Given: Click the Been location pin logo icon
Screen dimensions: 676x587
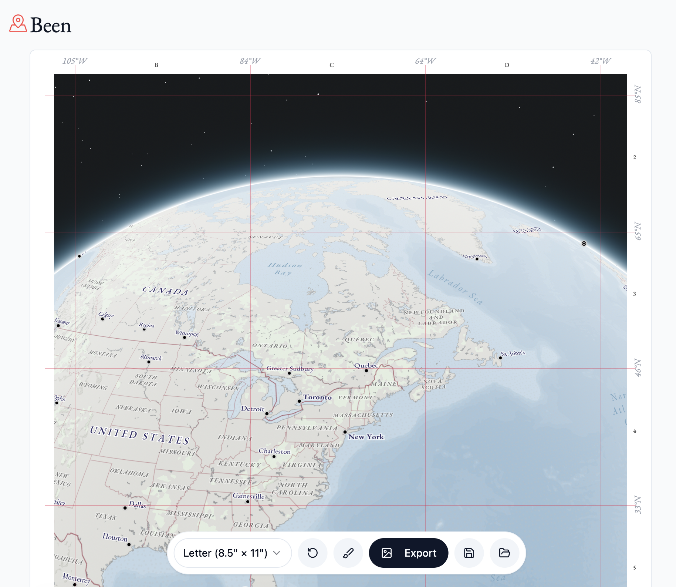Looking at the screenshot, I should pos(18,24).
